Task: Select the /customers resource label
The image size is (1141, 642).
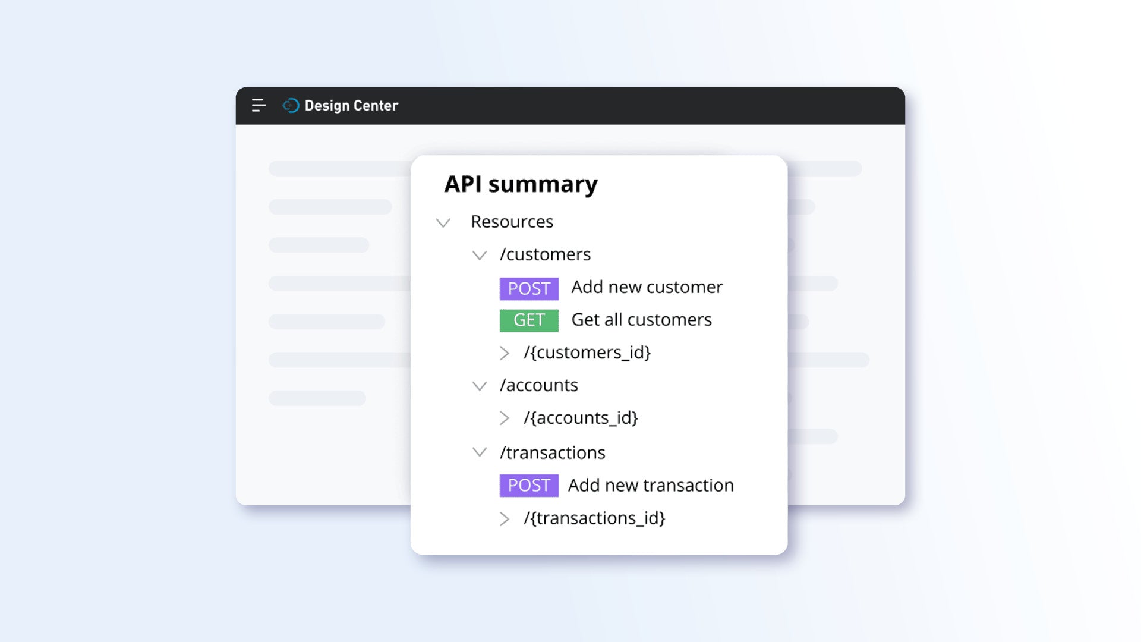Action: click(545, 254)
